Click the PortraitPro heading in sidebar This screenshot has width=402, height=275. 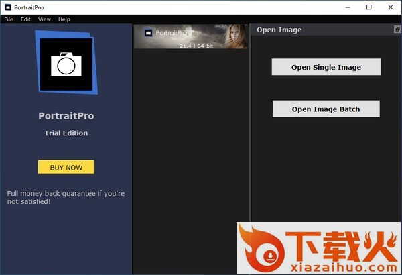66,116
